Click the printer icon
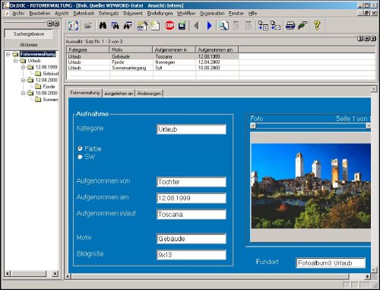380x290 pixels. (x=290, y=26)
